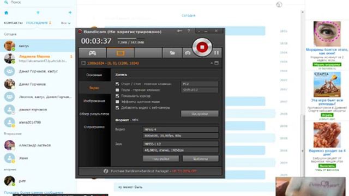Click the MPEG-4 video codec value
Screen dimensions: 349x196
180,130
